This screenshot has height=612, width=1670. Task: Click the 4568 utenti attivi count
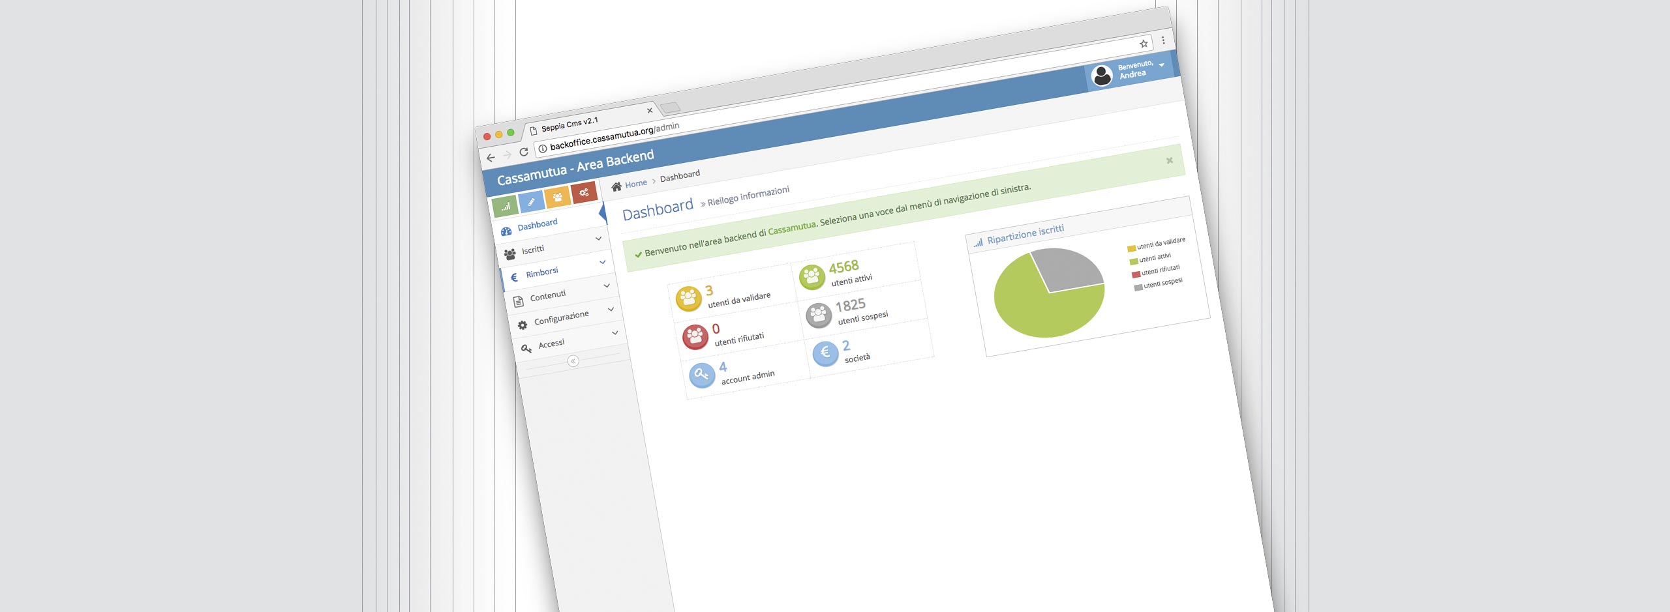(843, 267)
